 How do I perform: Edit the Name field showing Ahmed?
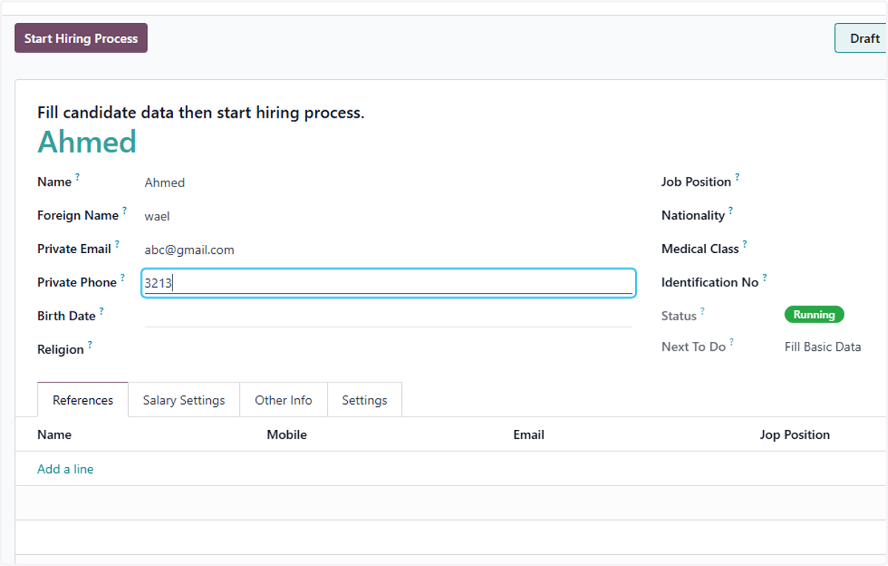tap(388, 183)
